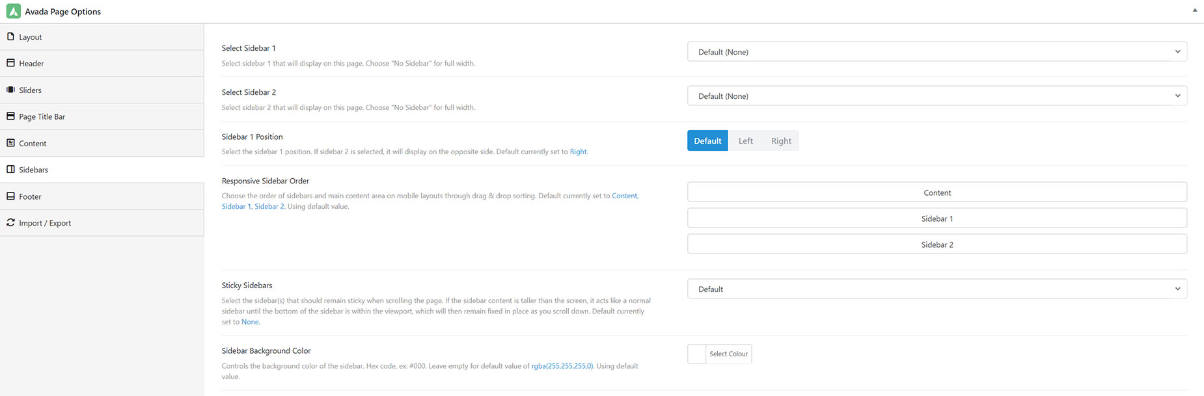Click the Sidebars section icon
The height and width of the screenshot is (396, 1204).
click(x=10, y=169)
